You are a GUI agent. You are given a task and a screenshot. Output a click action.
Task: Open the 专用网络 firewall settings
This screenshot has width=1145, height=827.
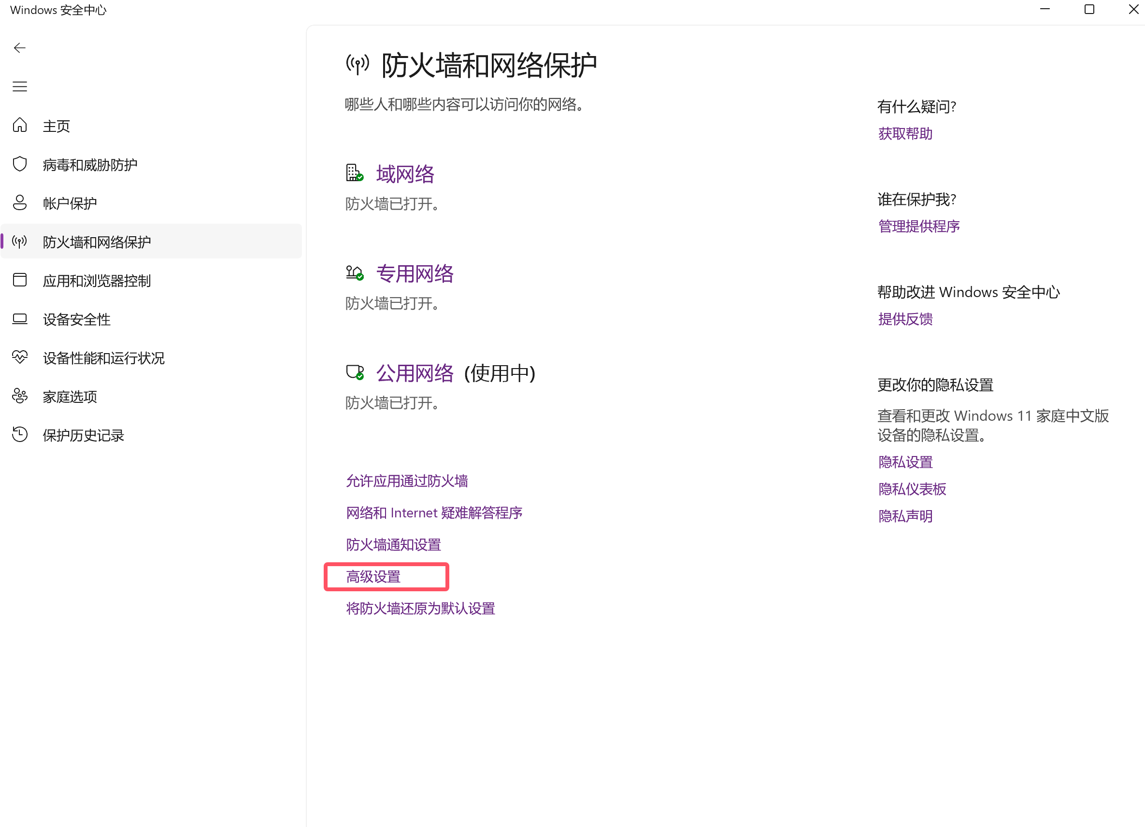pos(414,273)
